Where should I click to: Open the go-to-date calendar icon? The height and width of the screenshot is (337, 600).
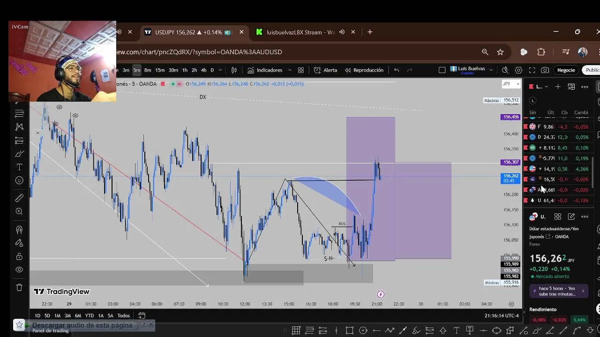click(142, 315)
